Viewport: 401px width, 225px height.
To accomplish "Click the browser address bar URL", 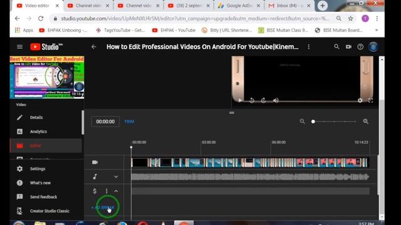I will pos(195,19).
